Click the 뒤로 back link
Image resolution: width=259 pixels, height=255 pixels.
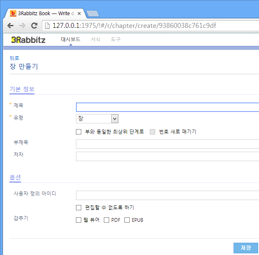(14, 58)
